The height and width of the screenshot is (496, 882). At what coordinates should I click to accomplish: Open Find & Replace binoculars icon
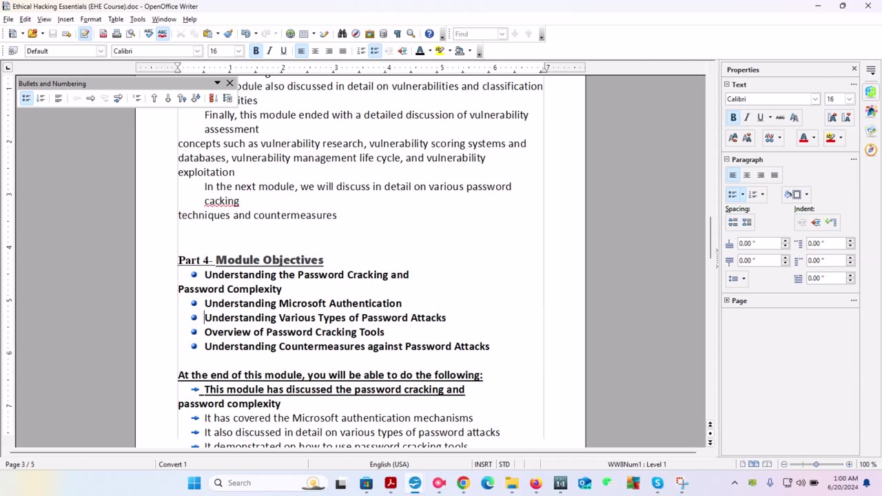click(342, 34)
